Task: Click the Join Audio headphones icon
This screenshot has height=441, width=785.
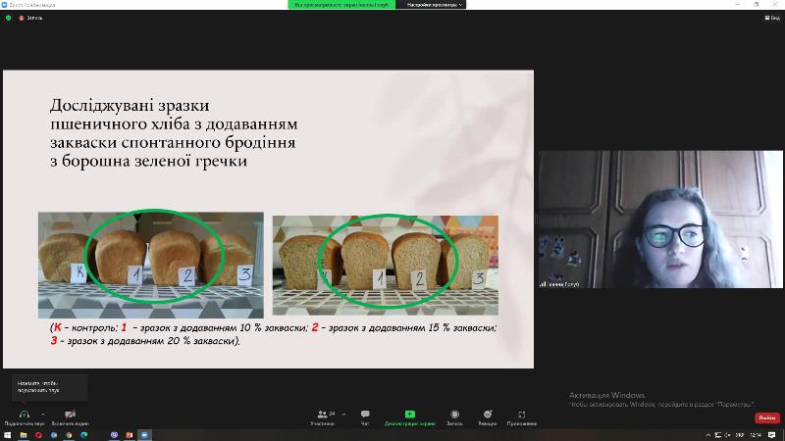Action: click(24, 415)
